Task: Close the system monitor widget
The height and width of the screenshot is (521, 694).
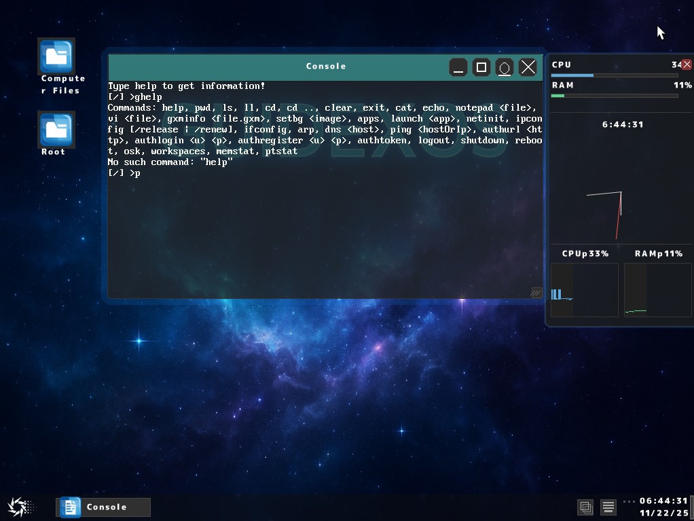Action: (687, 65)
